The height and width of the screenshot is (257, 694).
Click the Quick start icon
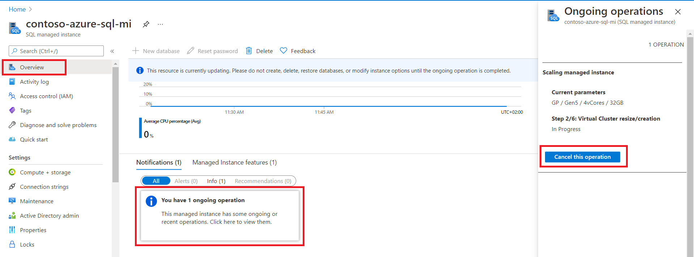12,139
